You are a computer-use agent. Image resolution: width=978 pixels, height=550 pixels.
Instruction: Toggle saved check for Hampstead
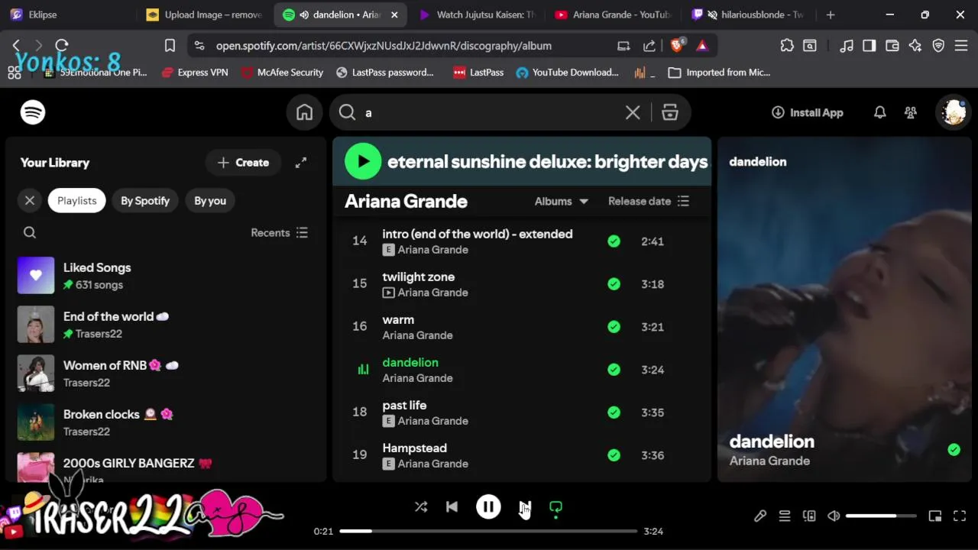click(x=614, y=455)
